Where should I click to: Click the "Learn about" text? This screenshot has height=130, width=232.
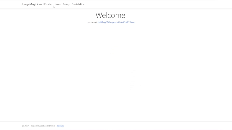[x=91, y=22]
